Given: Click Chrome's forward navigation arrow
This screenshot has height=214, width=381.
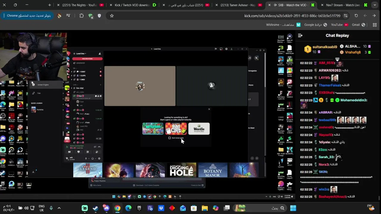Looking at the screenshot, I should coord(365,16).
